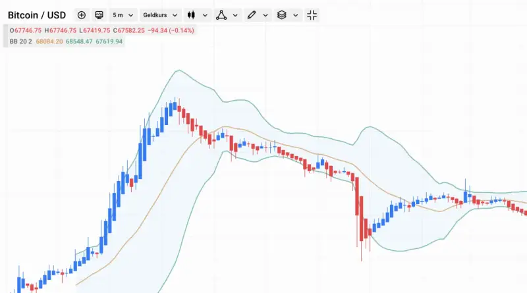Click the high value H67746.75
Screen dimensions: 527x293
[61, 30]
